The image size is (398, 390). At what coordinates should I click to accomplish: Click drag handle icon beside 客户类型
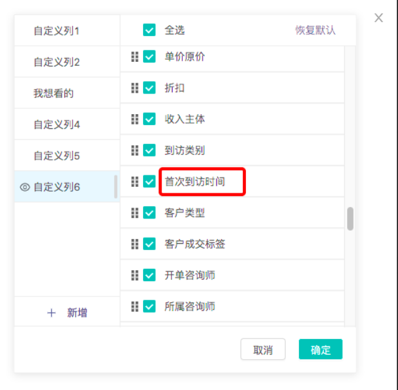click(x=135, y=213)
